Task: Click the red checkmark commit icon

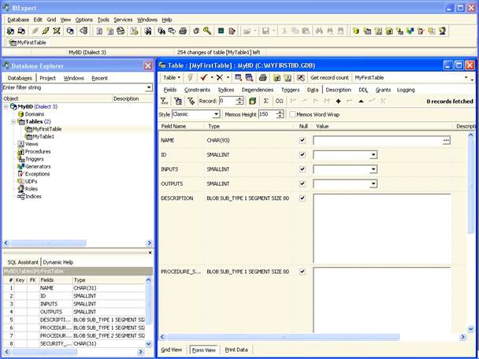Action: (203, 78)
